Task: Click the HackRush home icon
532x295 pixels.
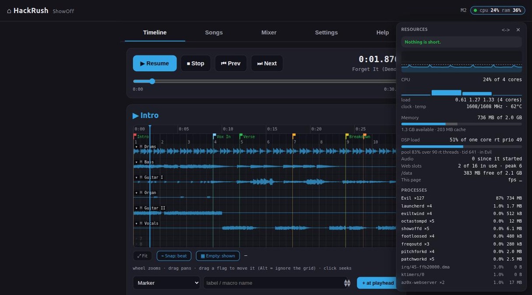Action: (x=9, y=10)
